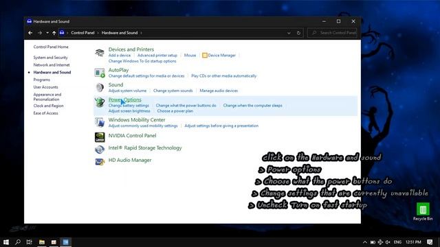Open the AutoPlay heading
The height and width of the screenshot is (247, 440).
tap(118, 70)
